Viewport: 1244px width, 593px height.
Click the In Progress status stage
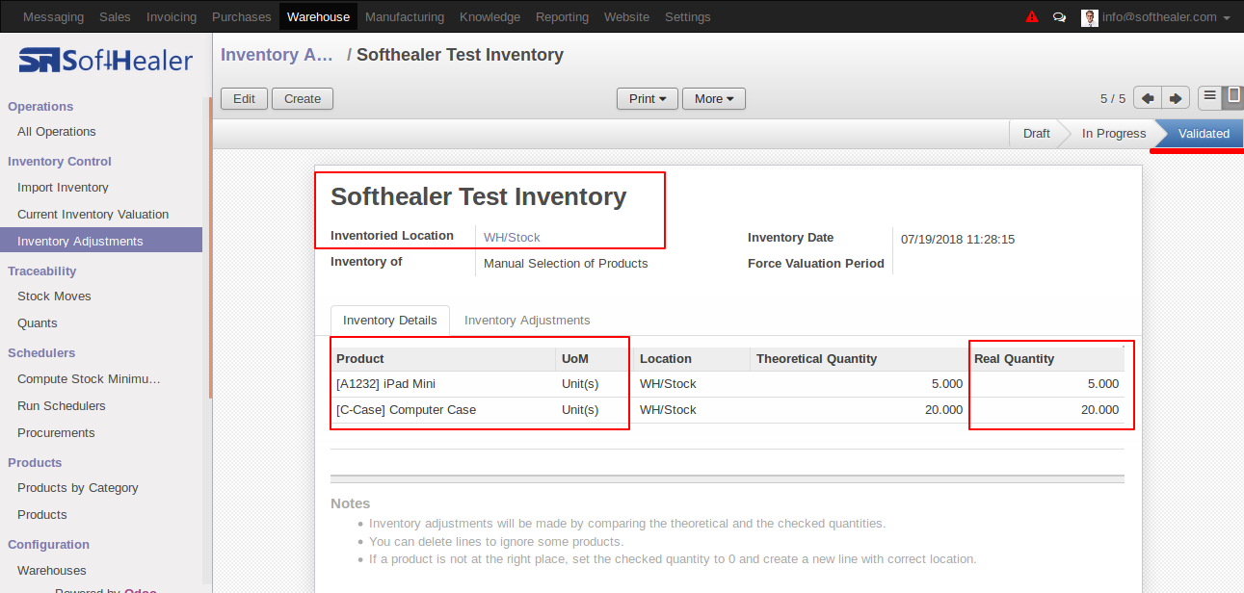[x=1114, y=134]
